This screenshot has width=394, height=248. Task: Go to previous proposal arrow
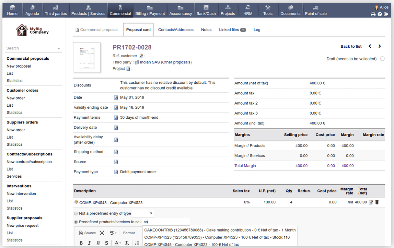coord(370,46)
